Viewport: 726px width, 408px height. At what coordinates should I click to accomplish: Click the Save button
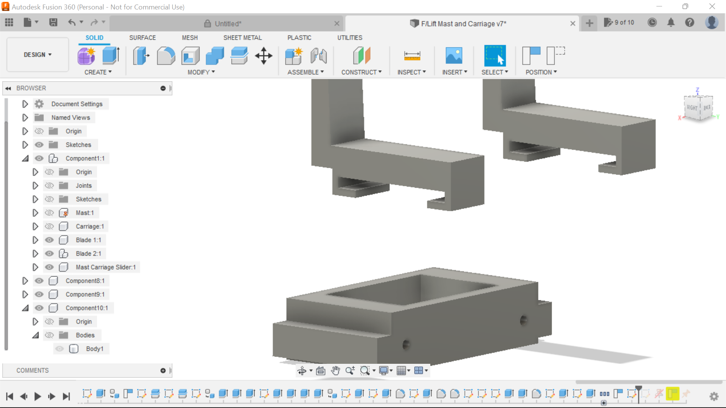pos(53,22)
